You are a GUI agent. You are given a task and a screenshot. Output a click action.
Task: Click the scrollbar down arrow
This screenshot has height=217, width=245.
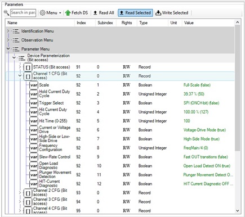(x=238, y=210)
